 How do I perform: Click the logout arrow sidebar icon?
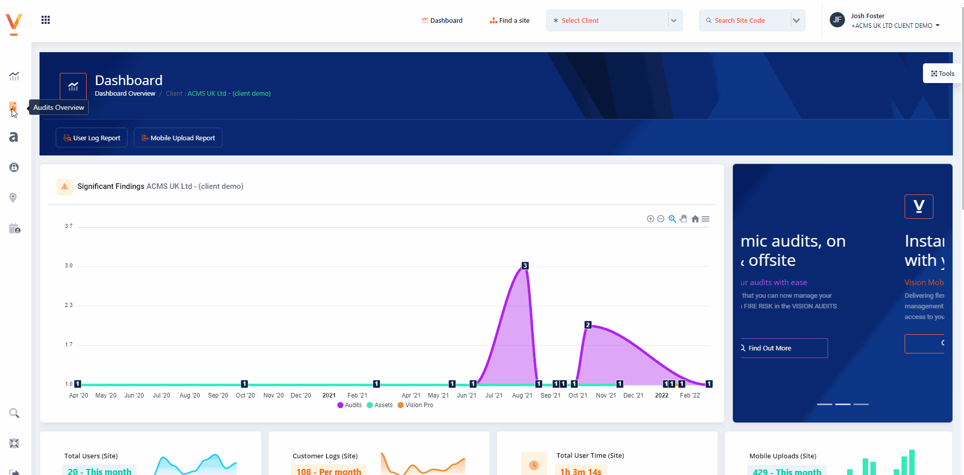coord(14,472)
